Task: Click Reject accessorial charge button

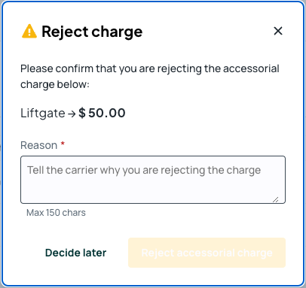Action: pos(207,253)
